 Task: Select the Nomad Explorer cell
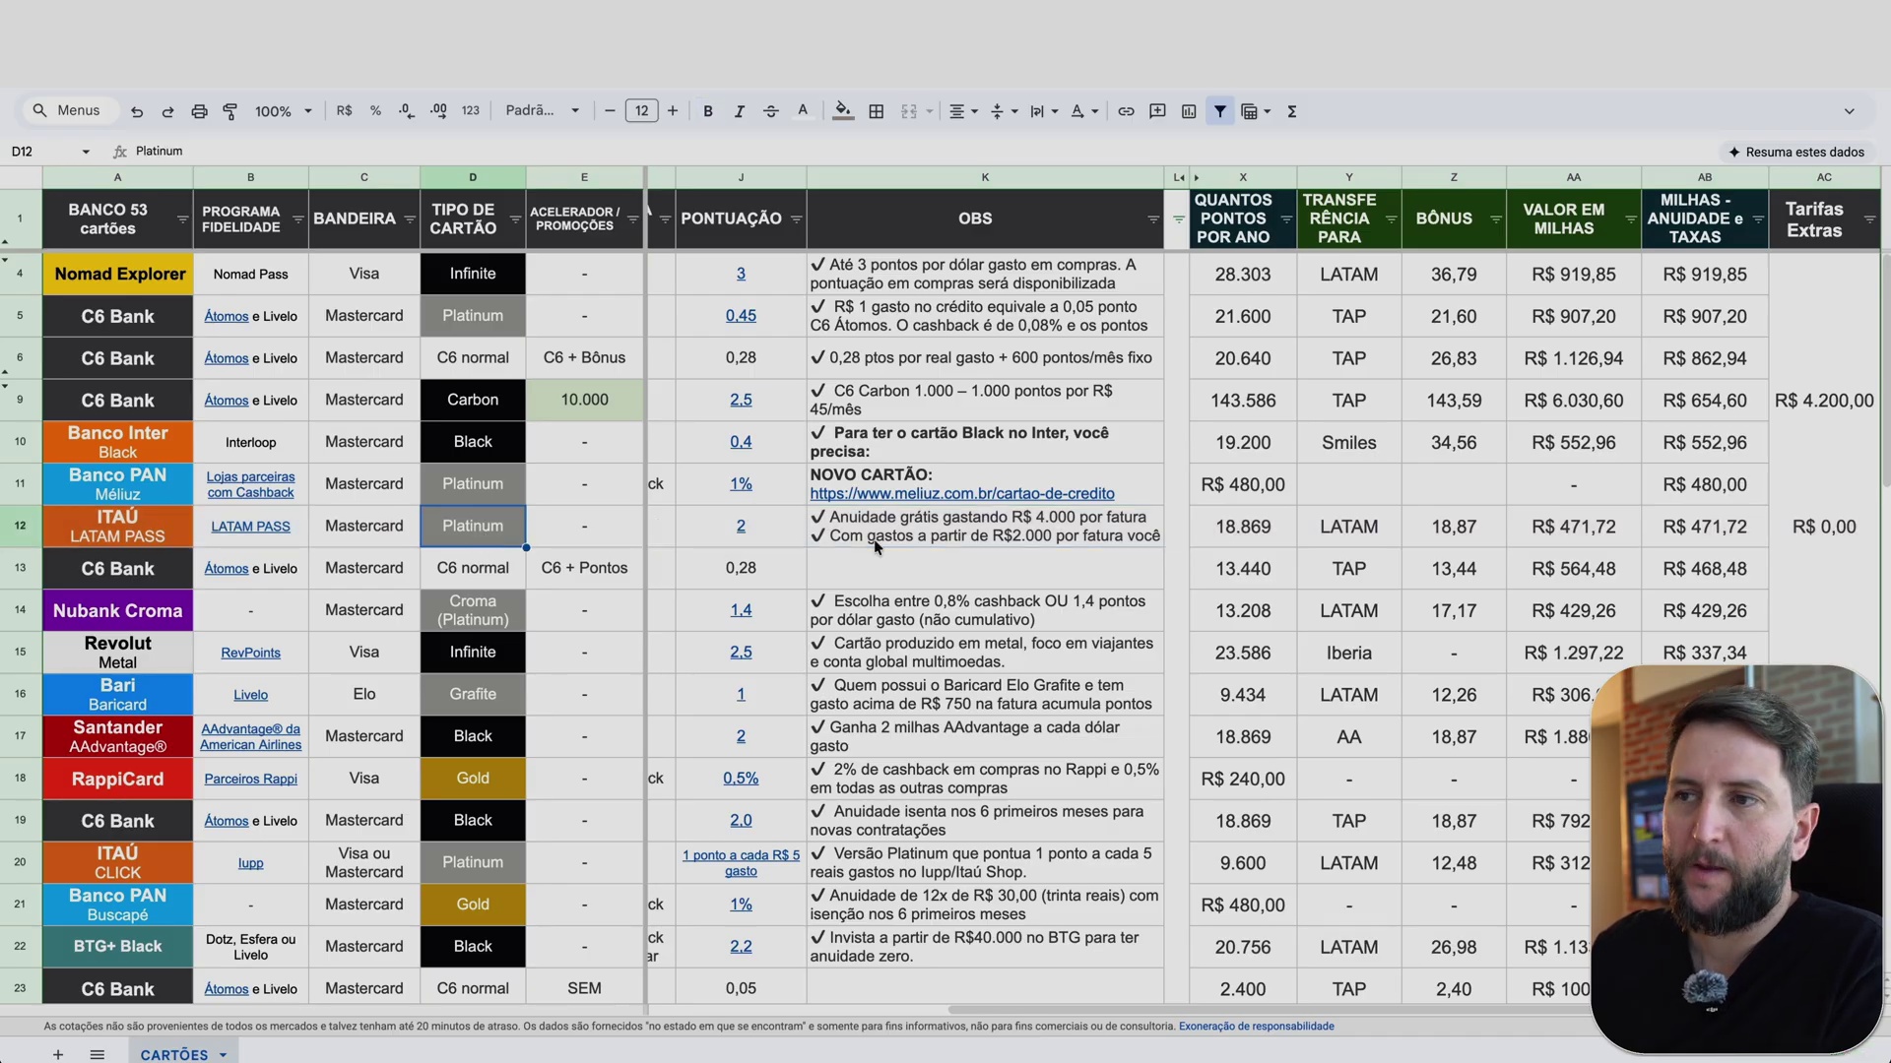pyautogui.click(x=118, y=274)
